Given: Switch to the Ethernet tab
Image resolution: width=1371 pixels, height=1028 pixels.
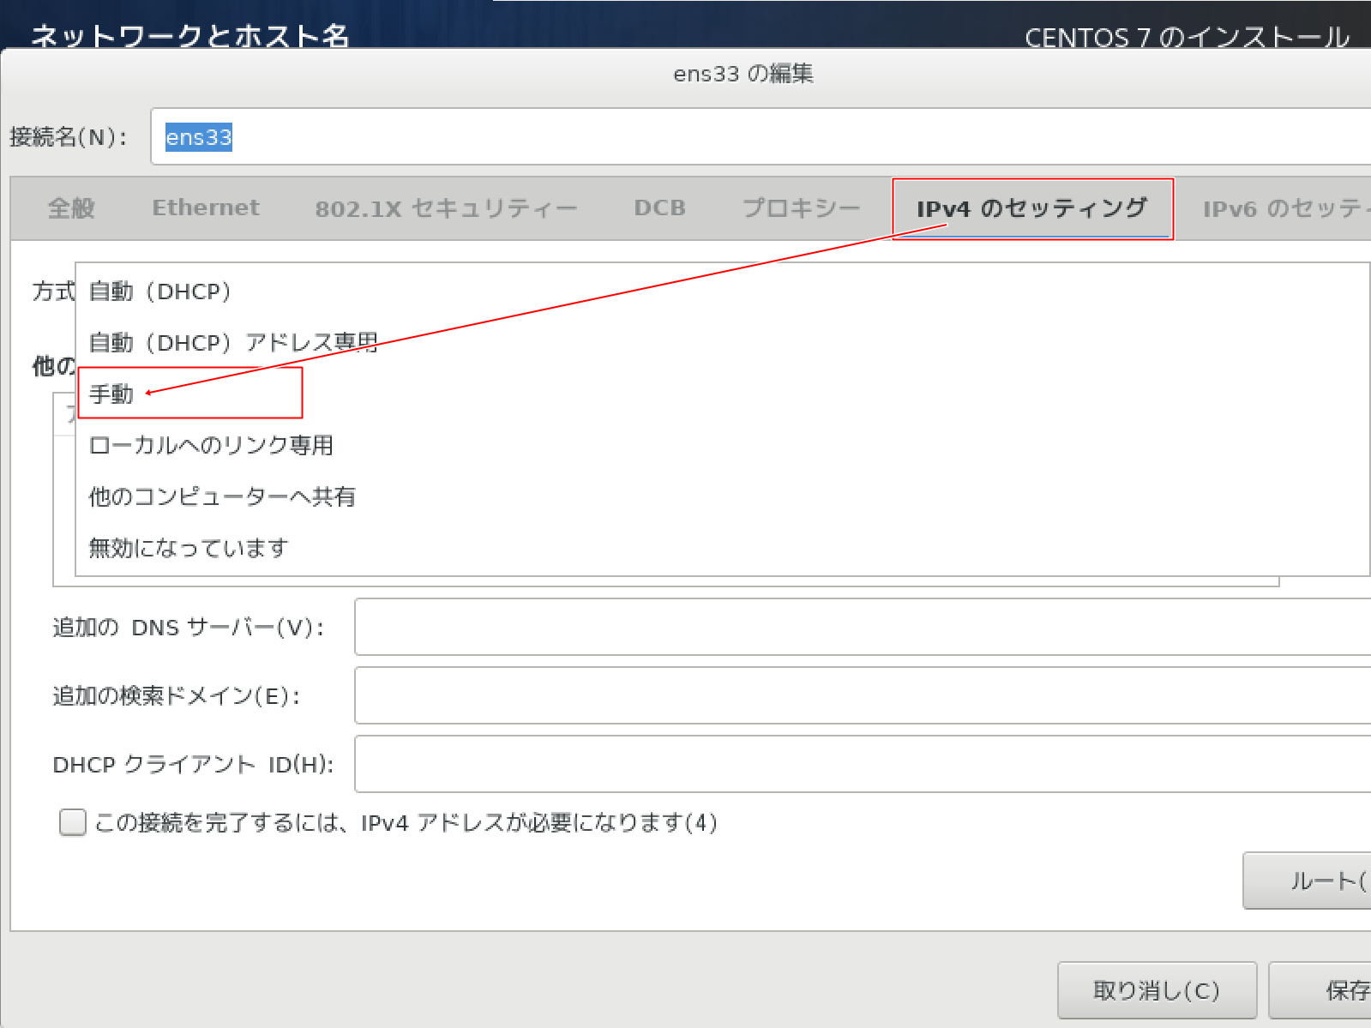Looking at the screenshot, I should pyautogui.click(x=206, y=208).
